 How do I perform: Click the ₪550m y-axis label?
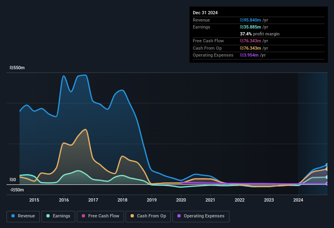[x=17, y=68]
